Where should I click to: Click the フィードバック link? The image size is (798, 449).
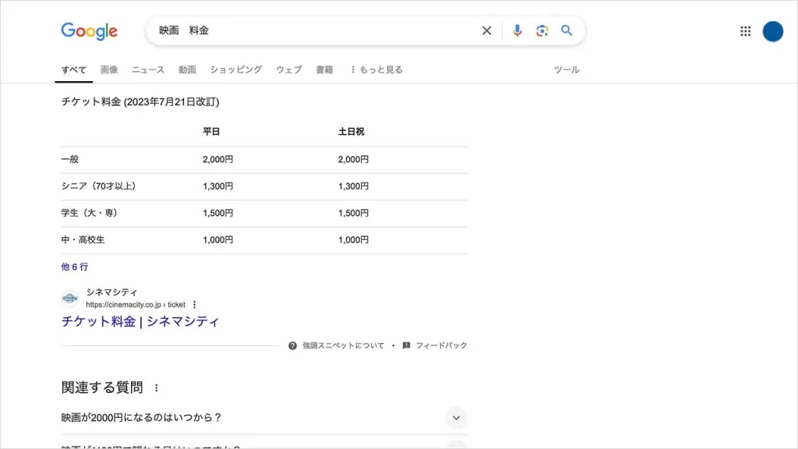pyautogui.click(x=440, y=345)
